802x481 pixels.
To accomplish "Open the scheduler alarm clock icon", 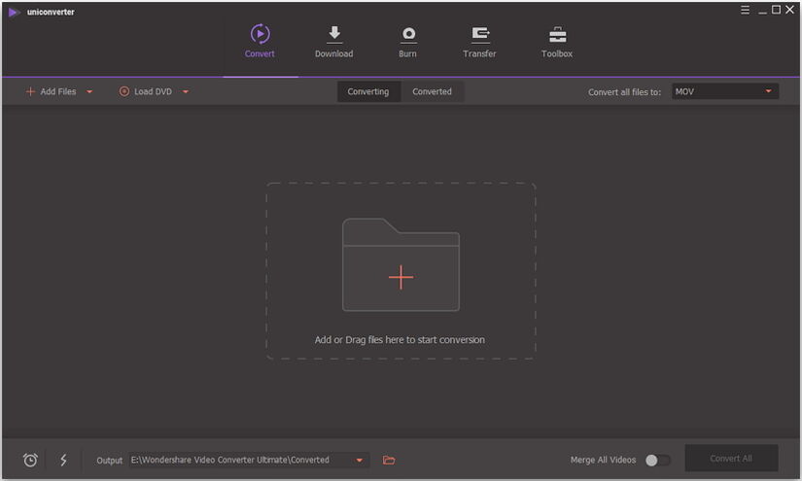I will 30,460.
